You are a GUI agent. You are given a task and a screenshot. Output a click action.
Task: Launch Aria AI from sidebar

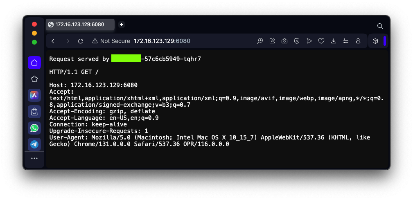tap(34, 95)
